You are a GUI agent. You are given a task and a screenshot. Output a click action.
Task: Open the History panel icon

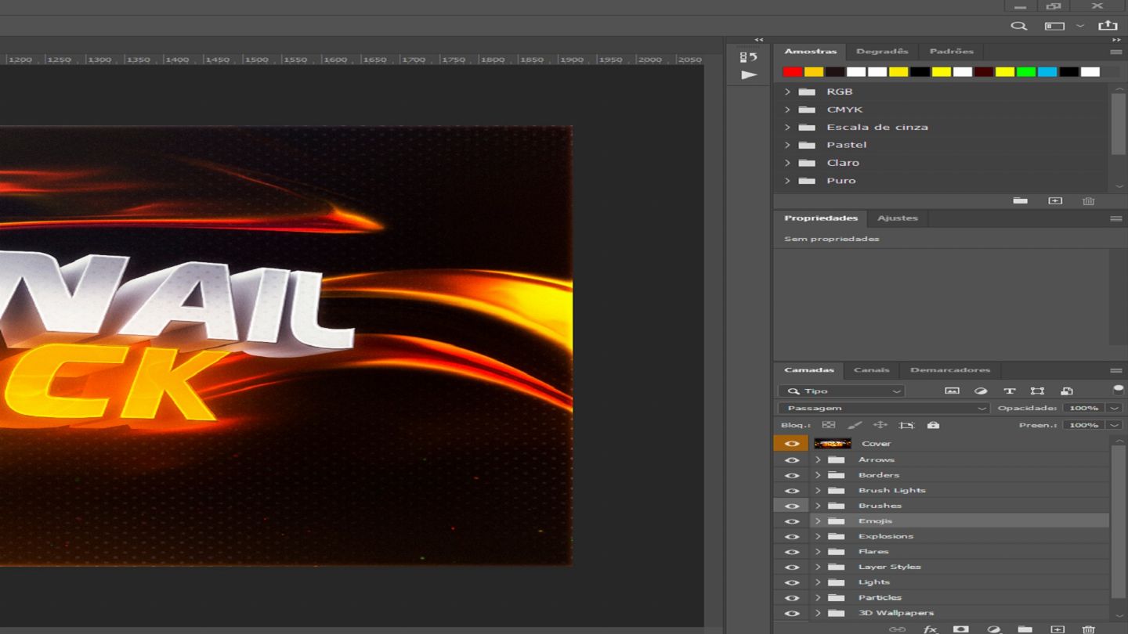(749, 57)
